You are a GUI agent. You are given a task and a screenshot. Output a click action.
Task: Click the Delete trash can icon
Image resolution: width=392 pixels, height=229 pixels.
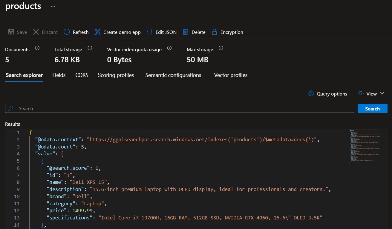coord(186,32)
